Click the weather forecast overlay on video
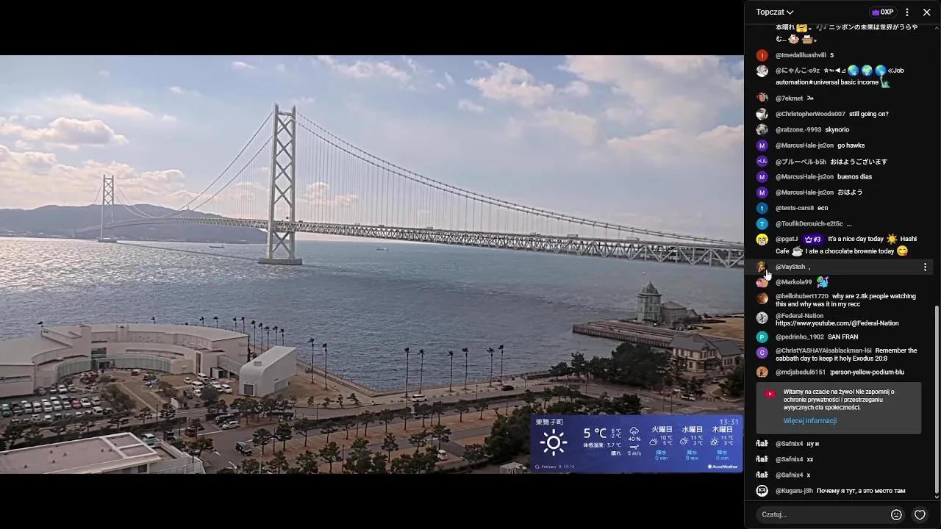Viewport: 941px width, 529px height. [x=637, y=443]
